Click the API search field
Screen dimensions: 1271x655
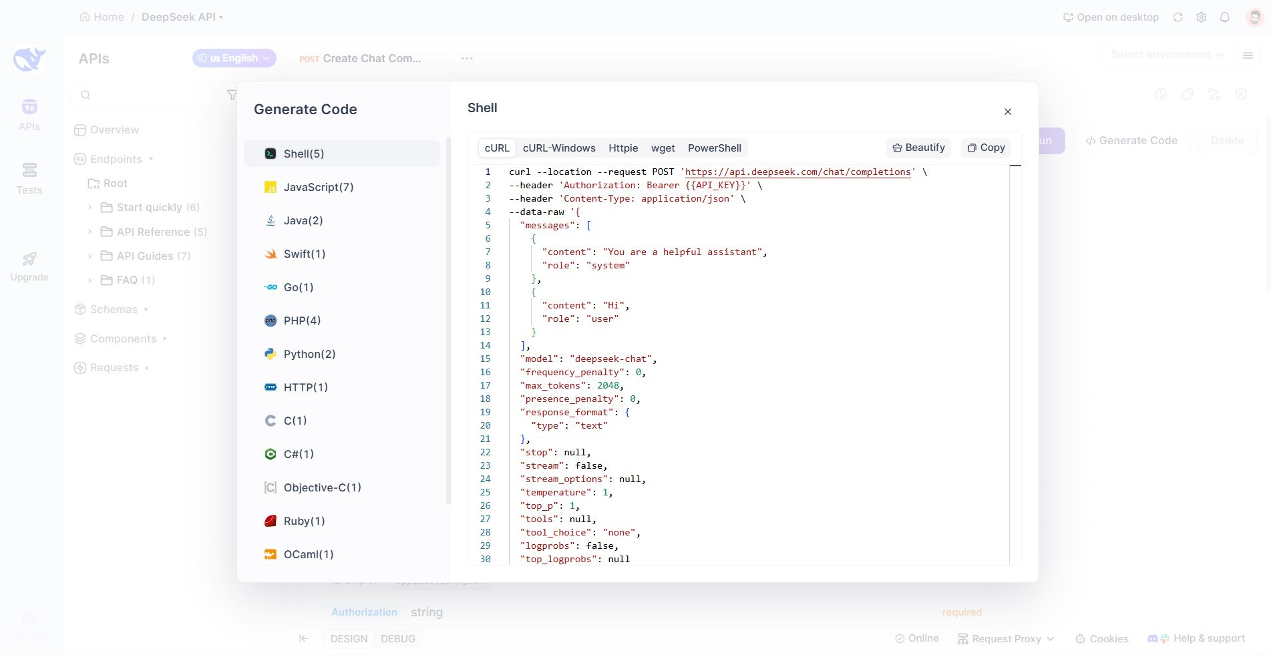click(144, 95)
